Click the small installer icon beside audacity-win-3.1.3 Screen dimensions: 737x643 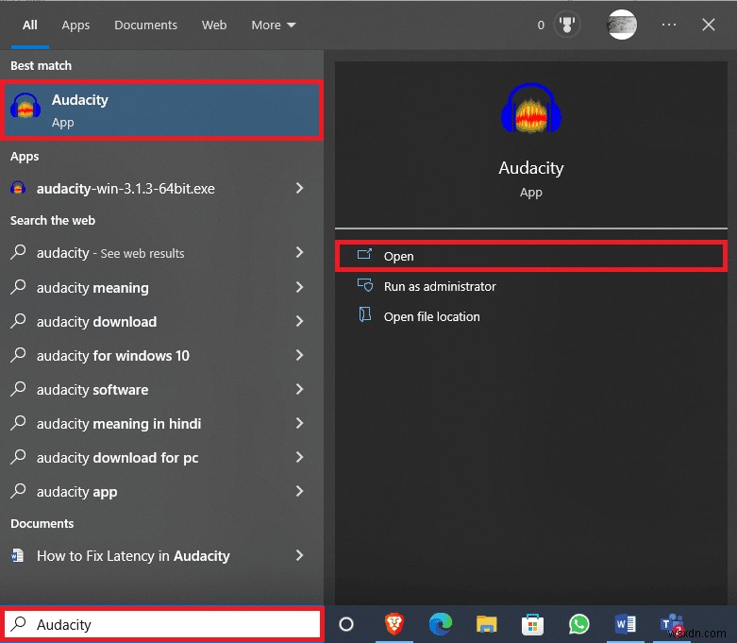18,188
